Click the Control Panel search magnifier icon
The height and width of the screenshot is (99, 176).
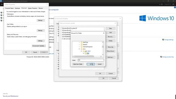pos(173,4)
